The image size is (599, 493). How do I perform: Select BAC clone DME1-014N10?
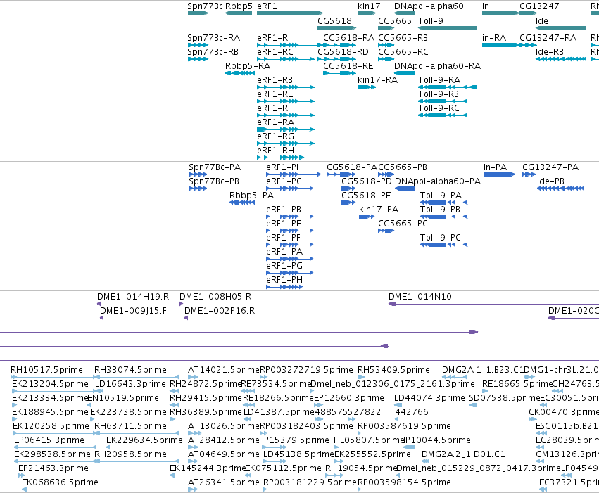coord(420,297)
